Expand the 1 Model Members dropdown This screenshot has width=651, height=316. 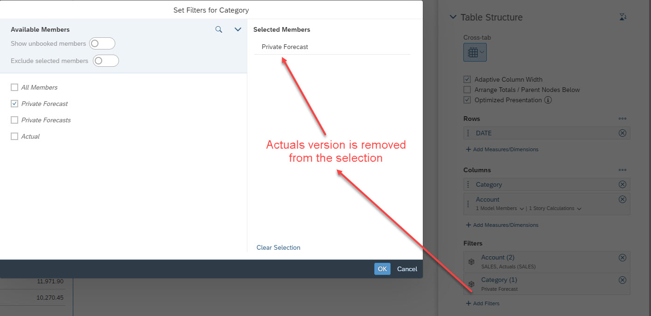(x=500, y=209)
